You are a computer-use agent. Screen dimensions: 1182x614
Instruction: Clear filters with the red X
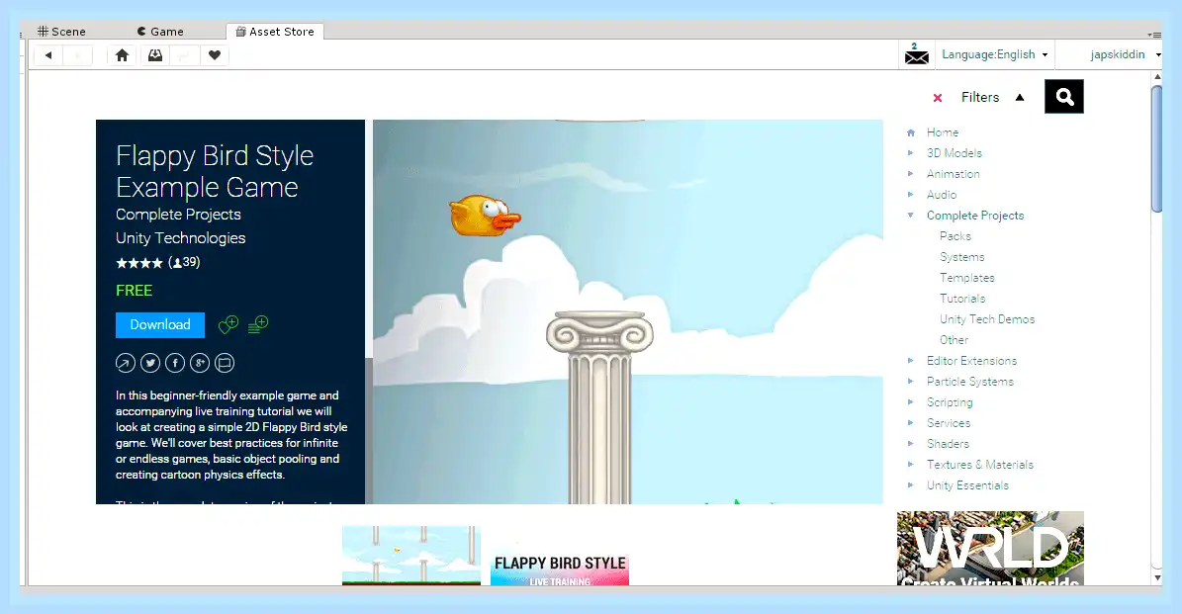click(x=938, y=98)
